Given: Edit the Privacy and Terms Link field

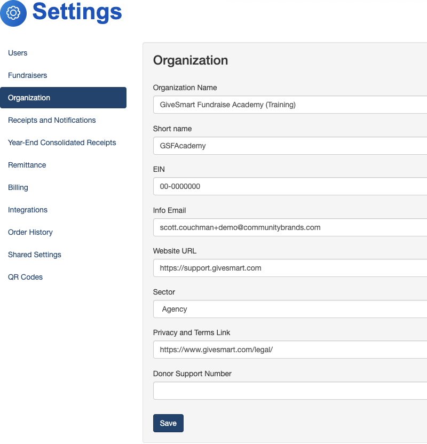Looking at the screenshot, I should (x=290, y=350).
